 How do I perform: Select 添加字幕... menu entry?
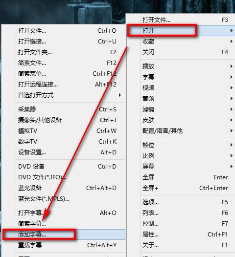pyautogui.click(x=64, y=235)
